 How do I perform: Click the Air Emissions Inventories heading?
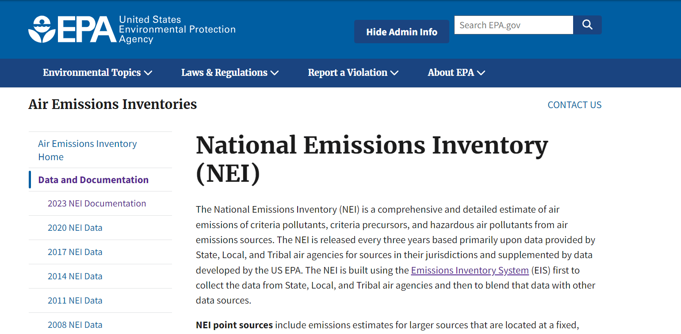tap(113, 105)
